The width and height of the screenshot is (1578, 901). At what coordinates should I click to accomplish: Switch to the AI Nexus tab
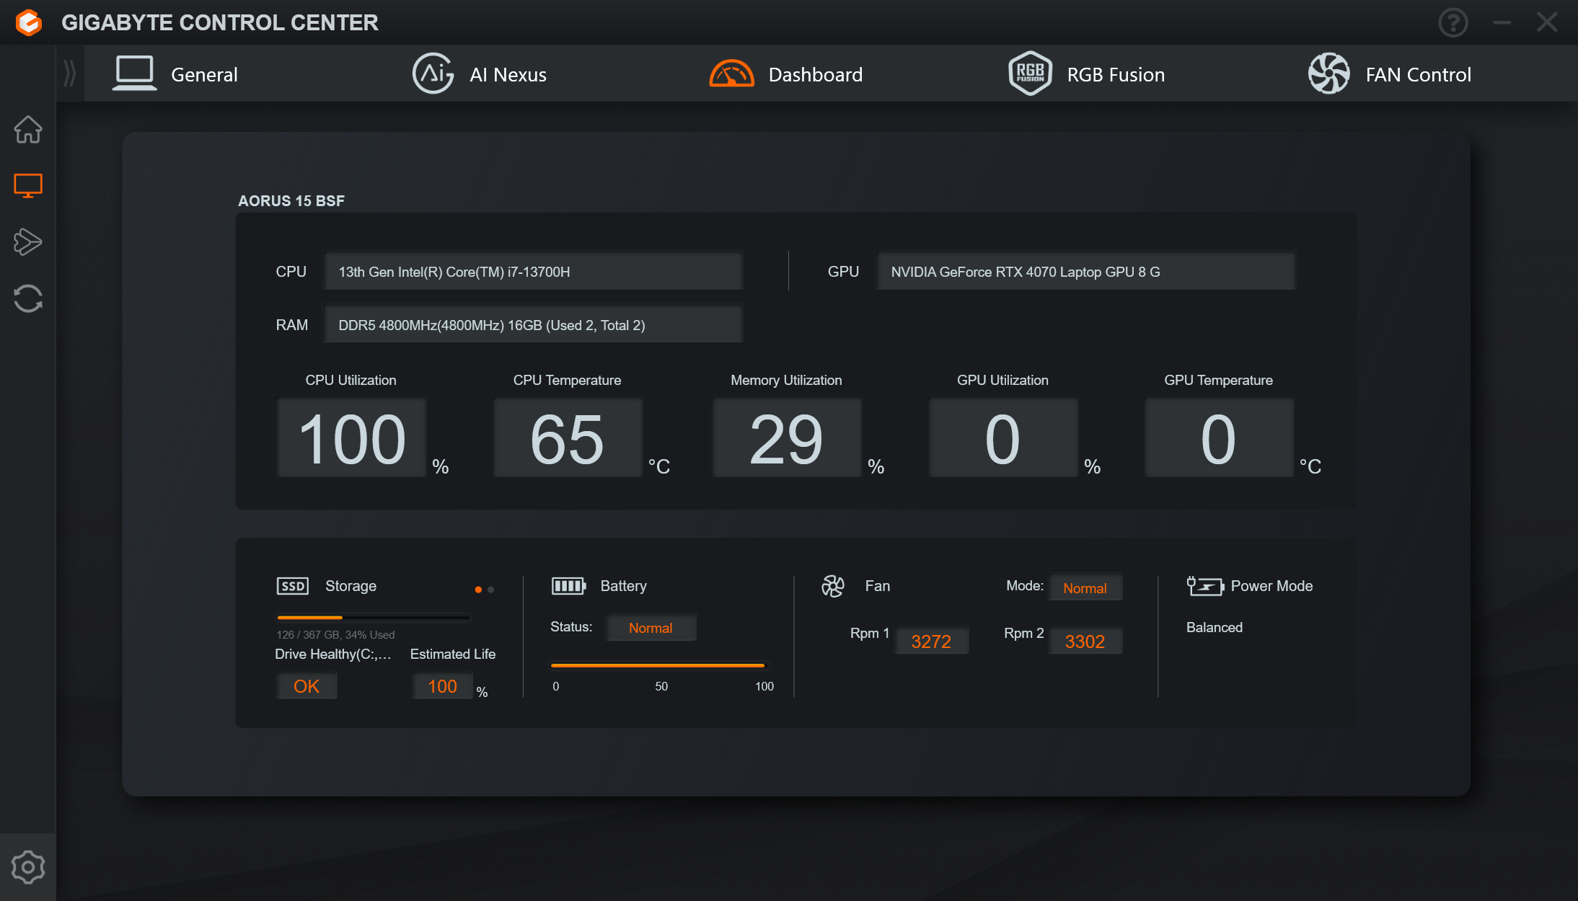pos(479,74)
